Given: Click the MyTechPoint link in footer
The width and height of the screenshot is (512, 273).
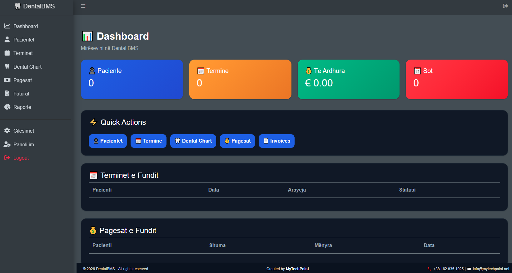Looking at the screenshot, I should 297,269.
